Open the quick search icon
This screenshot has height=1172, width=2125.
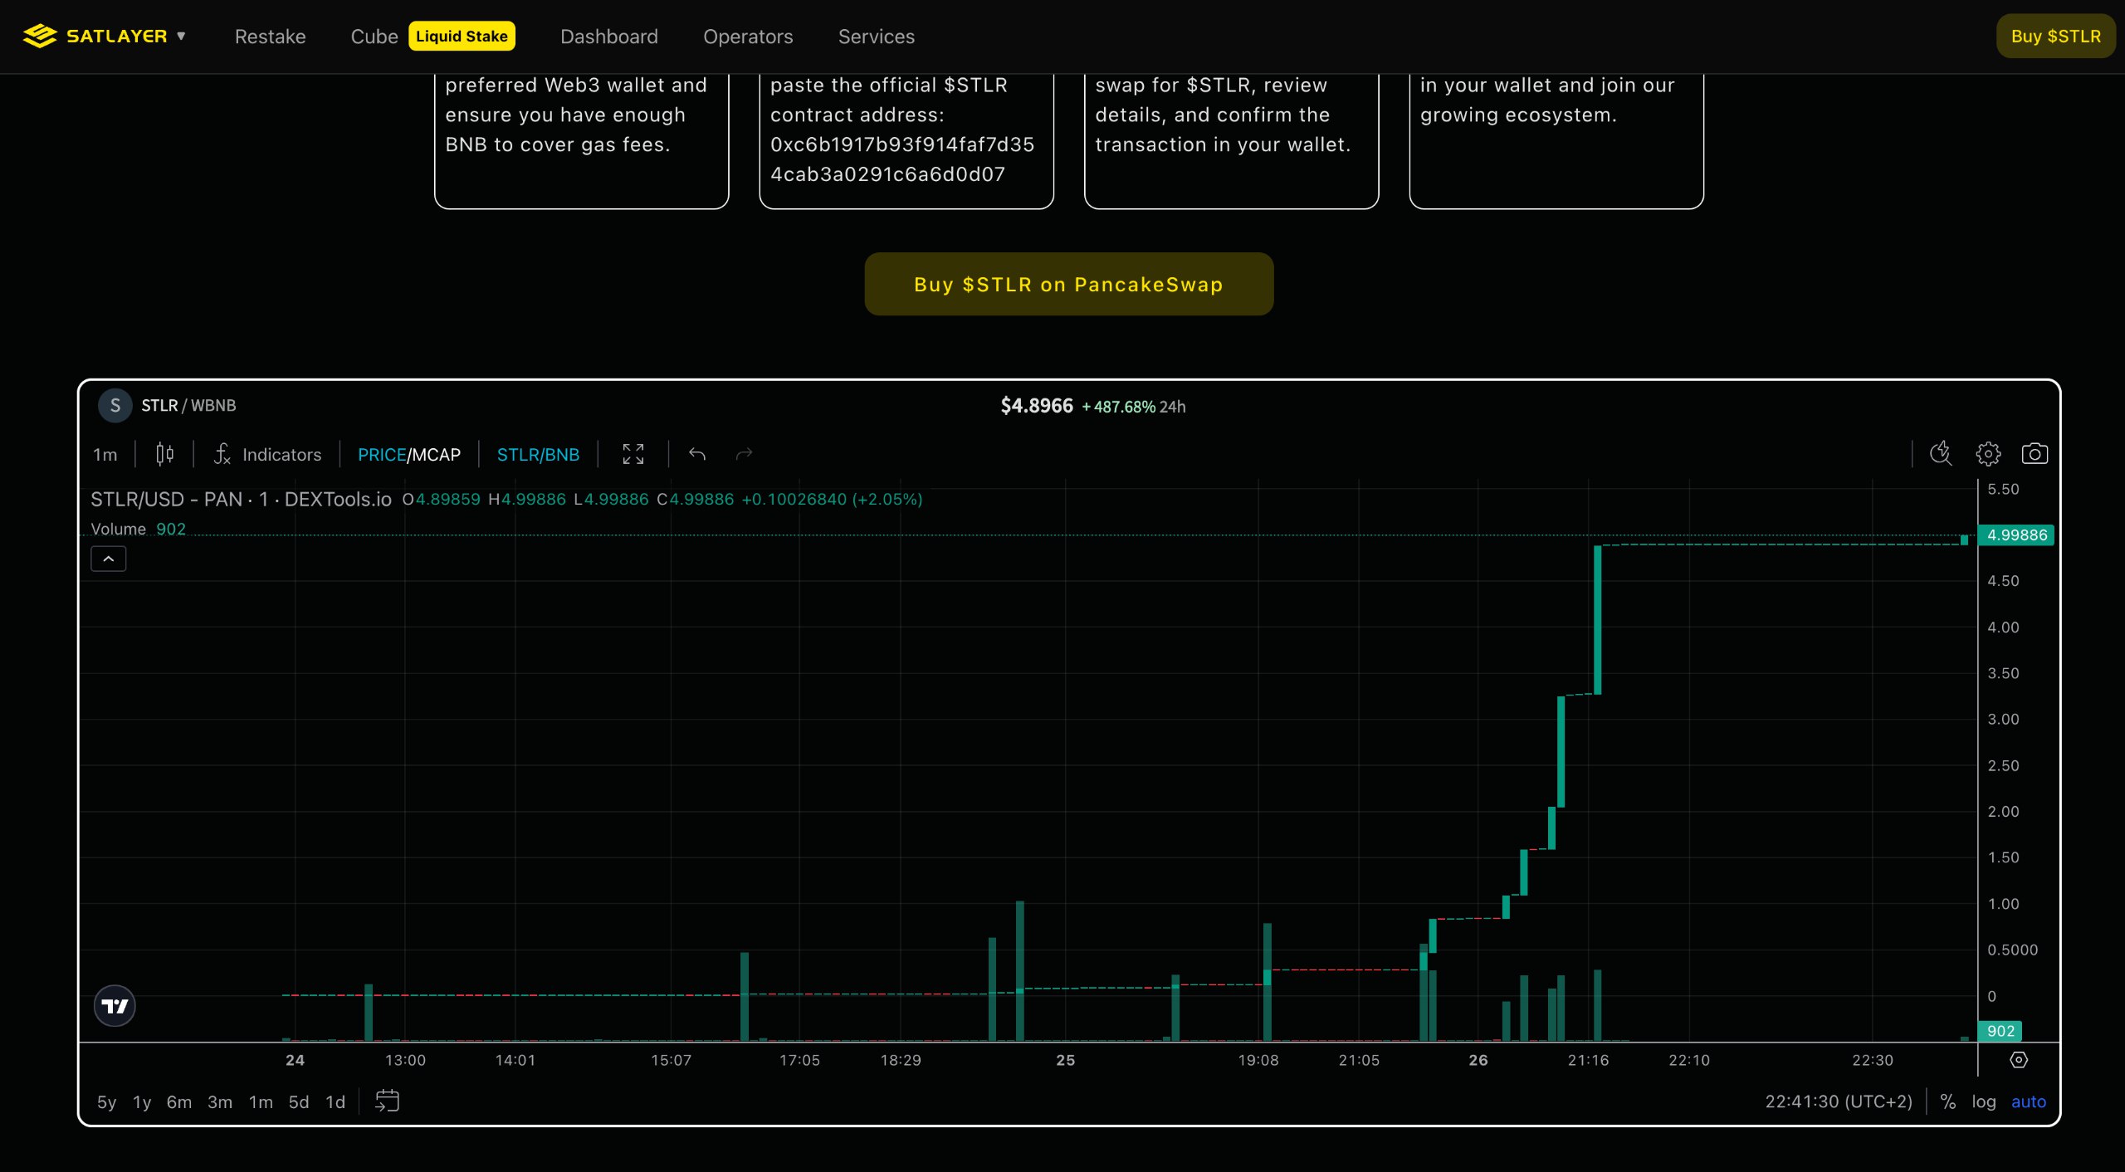(x=1941, y=453)
